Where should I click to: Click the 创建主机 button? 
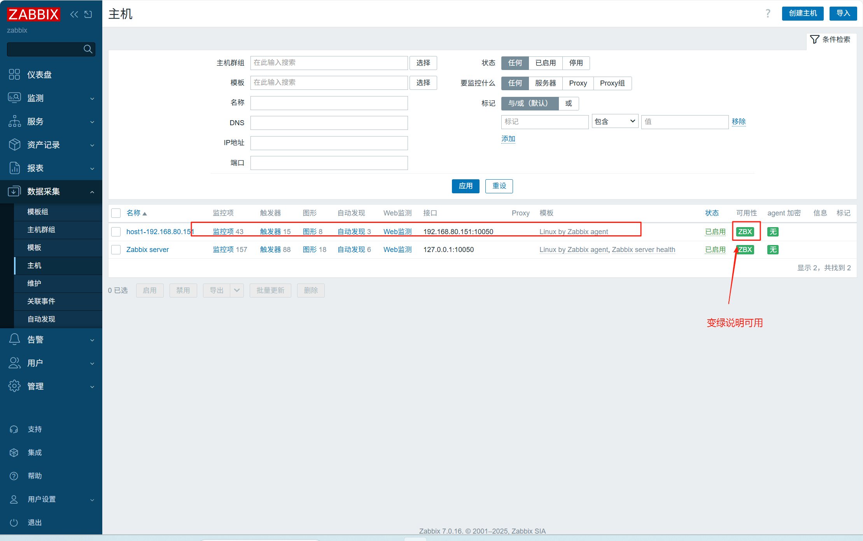[x=803, y=13]
